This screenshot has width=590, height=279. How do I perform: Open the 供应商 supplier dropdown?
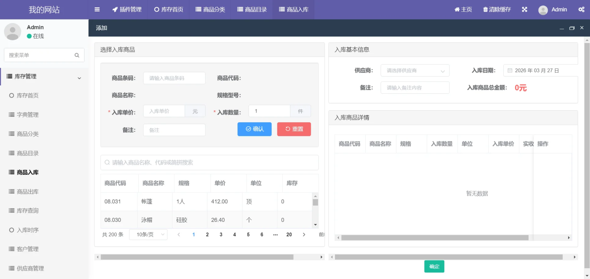click(x=415, y=70)
